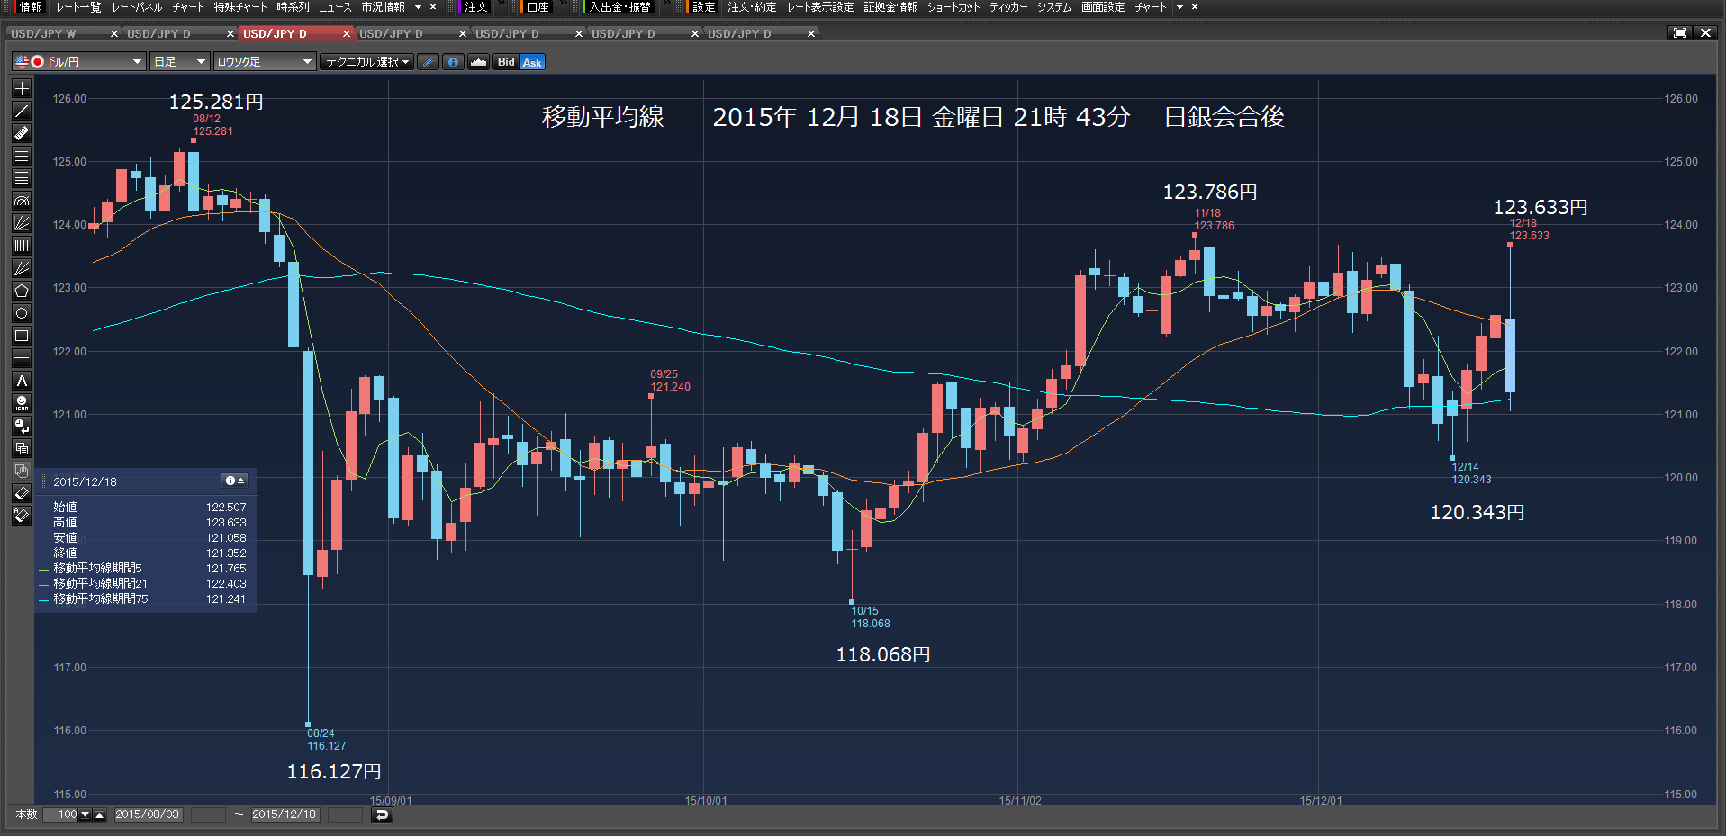Open the 入出金・振替 button
This screenshot has height=836, width=1726.
pyautogui.click(x=619, y=7)
